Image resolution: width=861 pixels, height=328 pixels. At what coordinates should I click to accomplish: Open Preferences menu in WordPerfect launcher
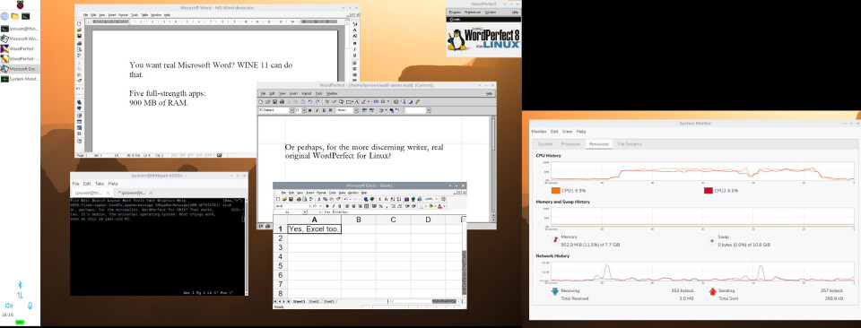click(473, 12)
